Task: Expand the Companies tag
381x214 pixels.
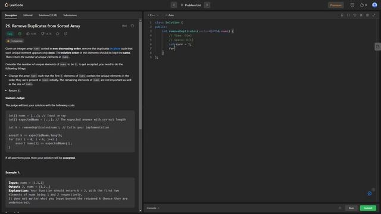Action: pyautogui.click(x=14, y=41)
